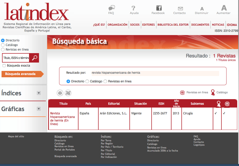Screen dimensions: 239x166
Task: Sort by the Subtemas column header
Action: point(197,104)
